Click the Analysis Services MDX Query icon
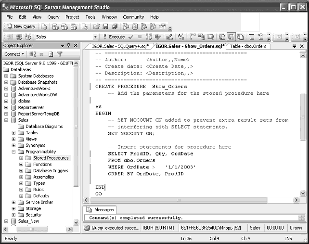309x244 pixels. 55,26
